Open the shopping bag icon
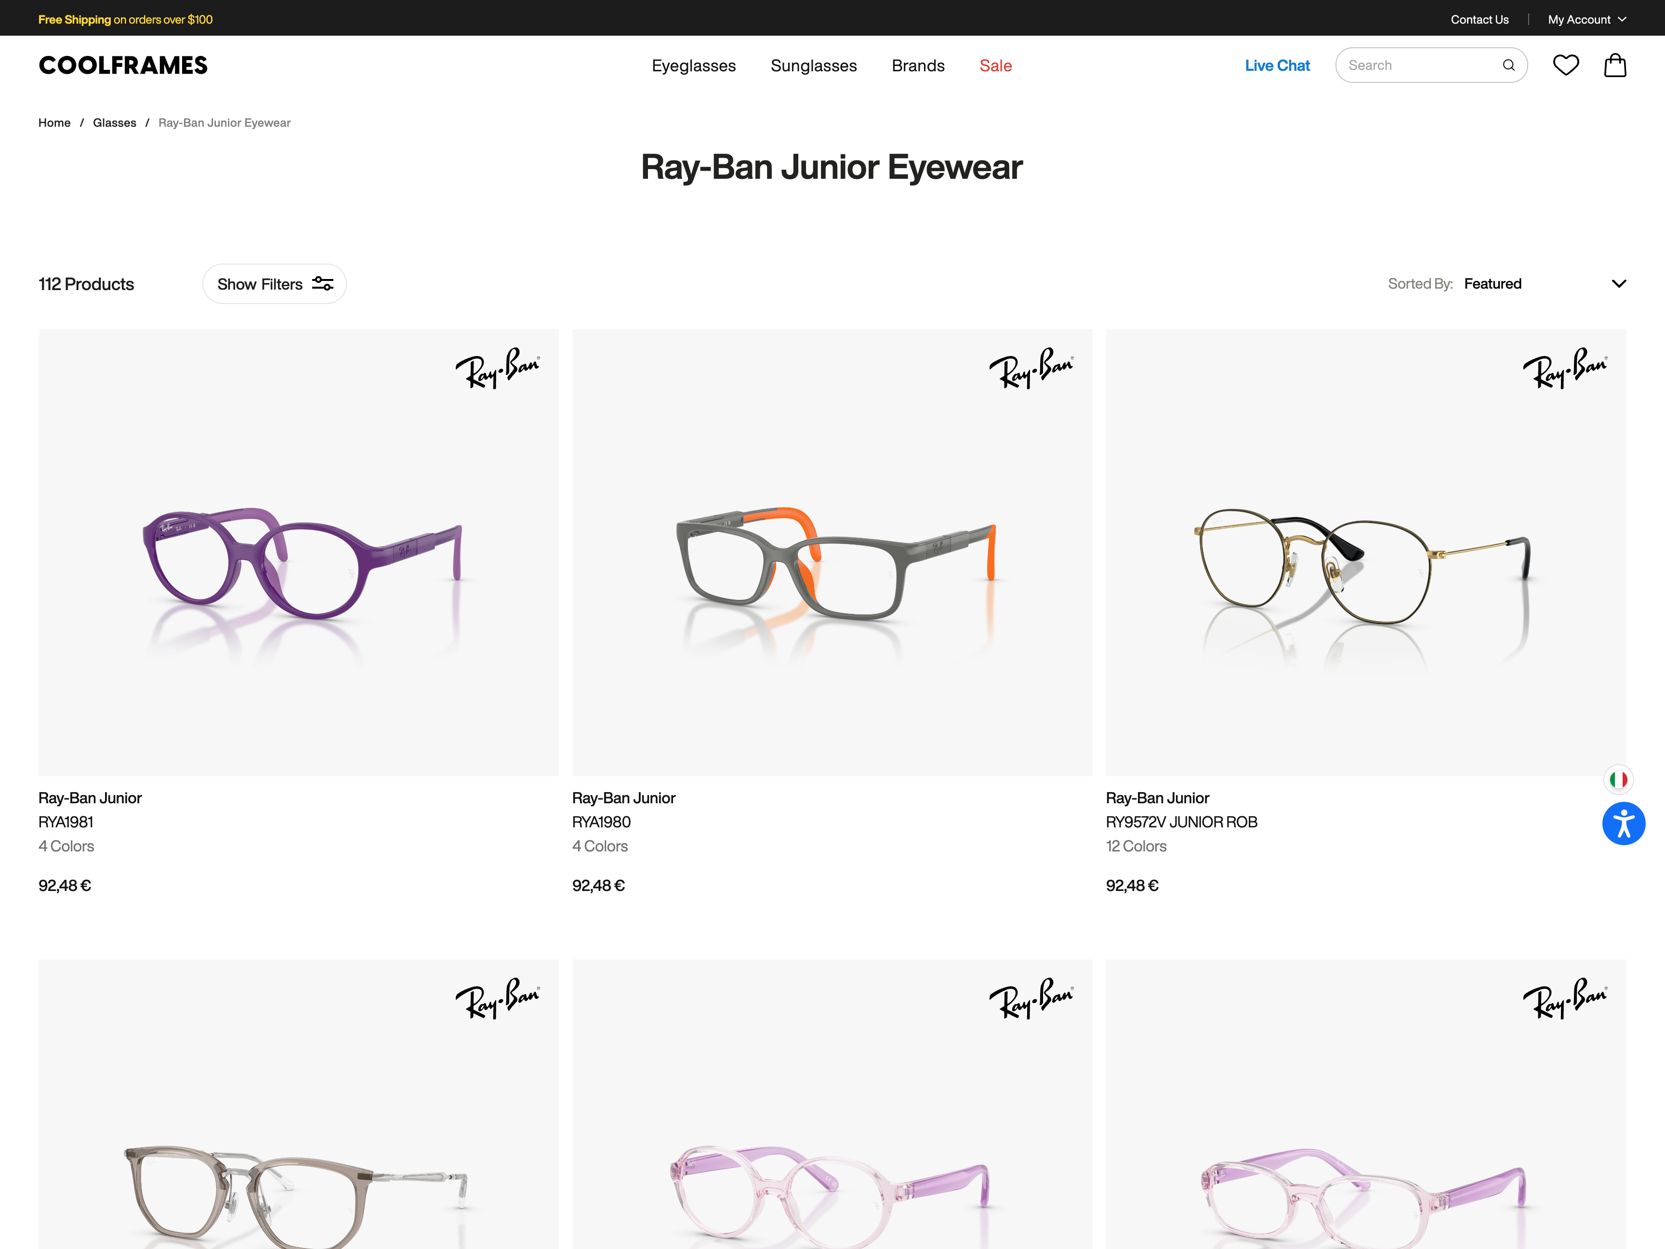This screenshot has width=1665, height=1249. (x=1614, y=66)
